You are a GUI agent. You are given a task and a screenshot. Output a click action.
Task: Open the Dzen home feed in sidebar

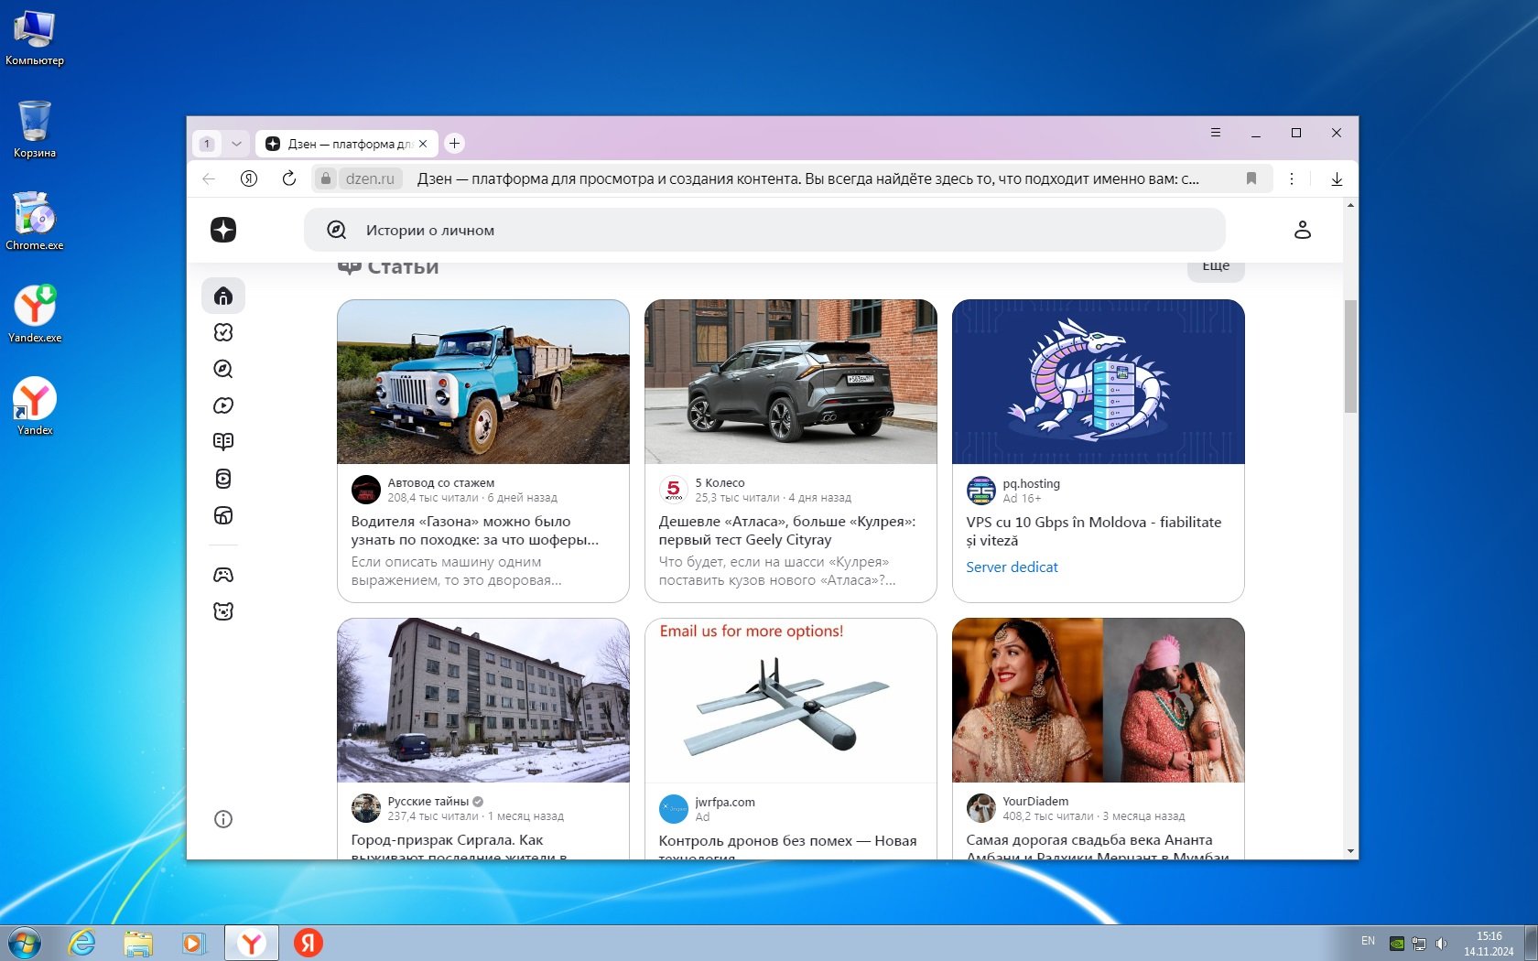(x=223, y=296)
